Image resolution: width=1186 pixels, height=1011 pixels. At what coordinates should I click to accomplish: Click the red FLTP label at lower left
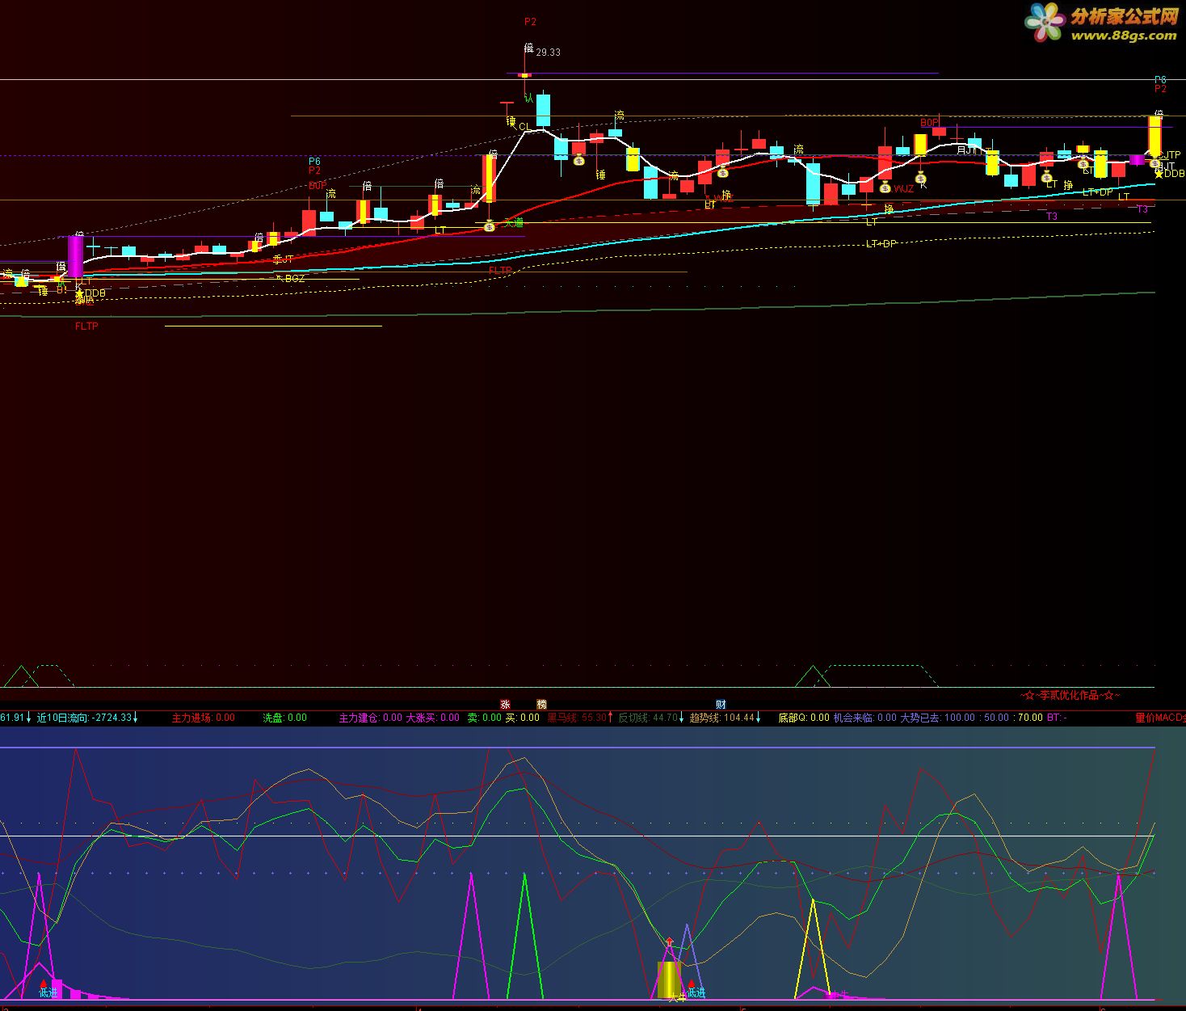click(86, 326)
